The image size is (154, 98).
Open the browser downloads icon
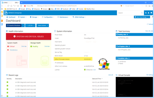click(149, 6)
